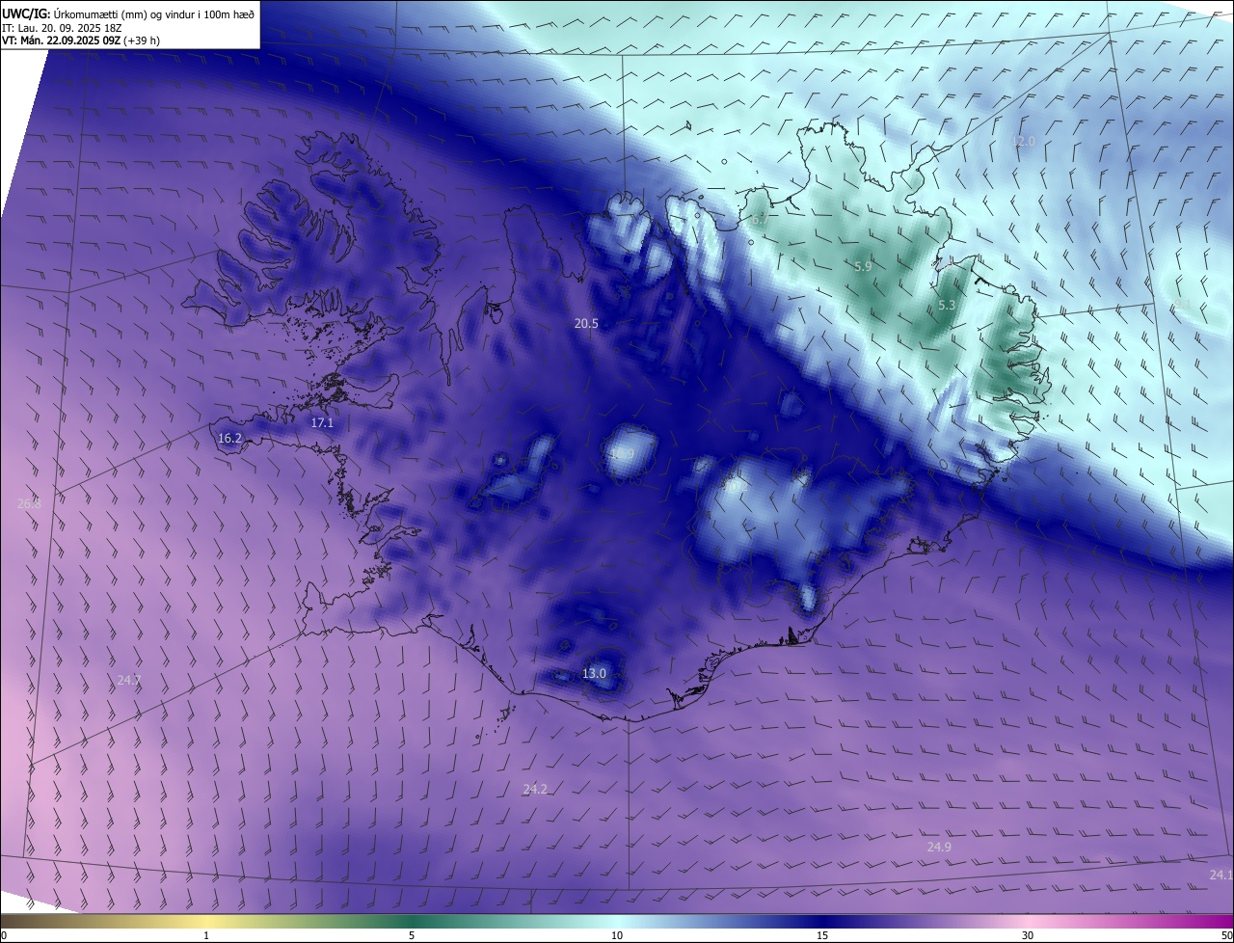Screen dimensions: 1234x943
Task: Click the 0 tick label on the color scale
Action: pos(4,935)
